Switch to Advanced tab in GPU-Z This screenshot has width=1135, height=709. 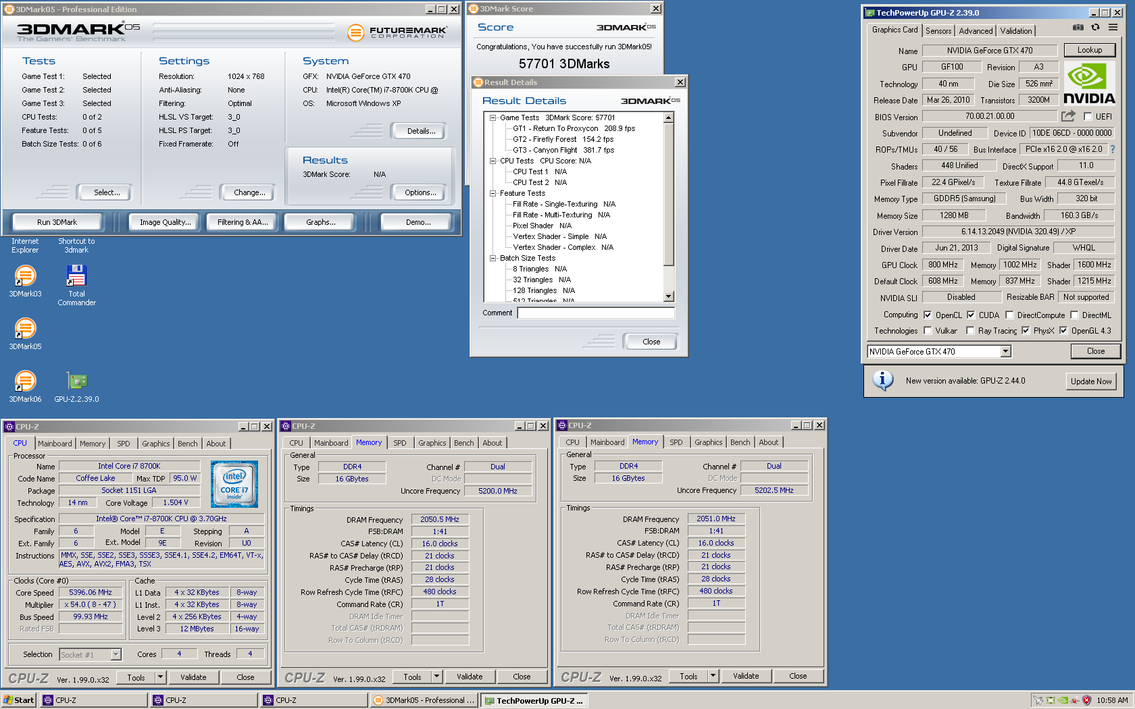(976, 31)
